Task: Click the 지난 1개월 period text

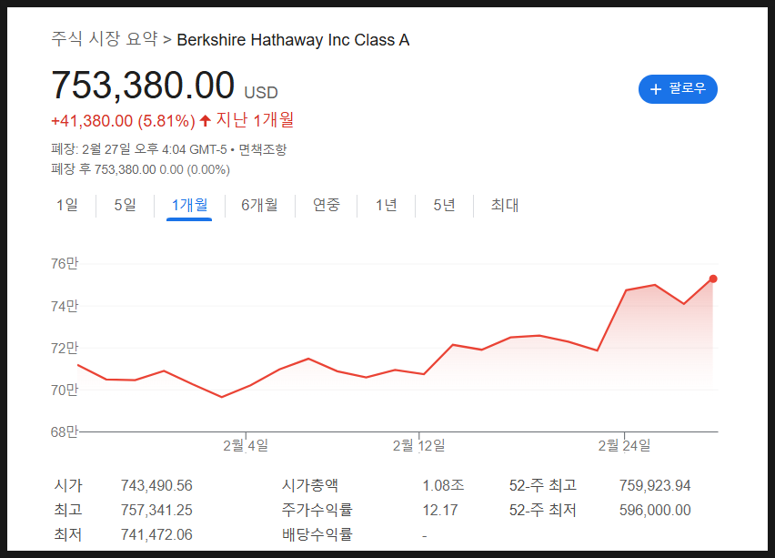Action: click(255, 120)
